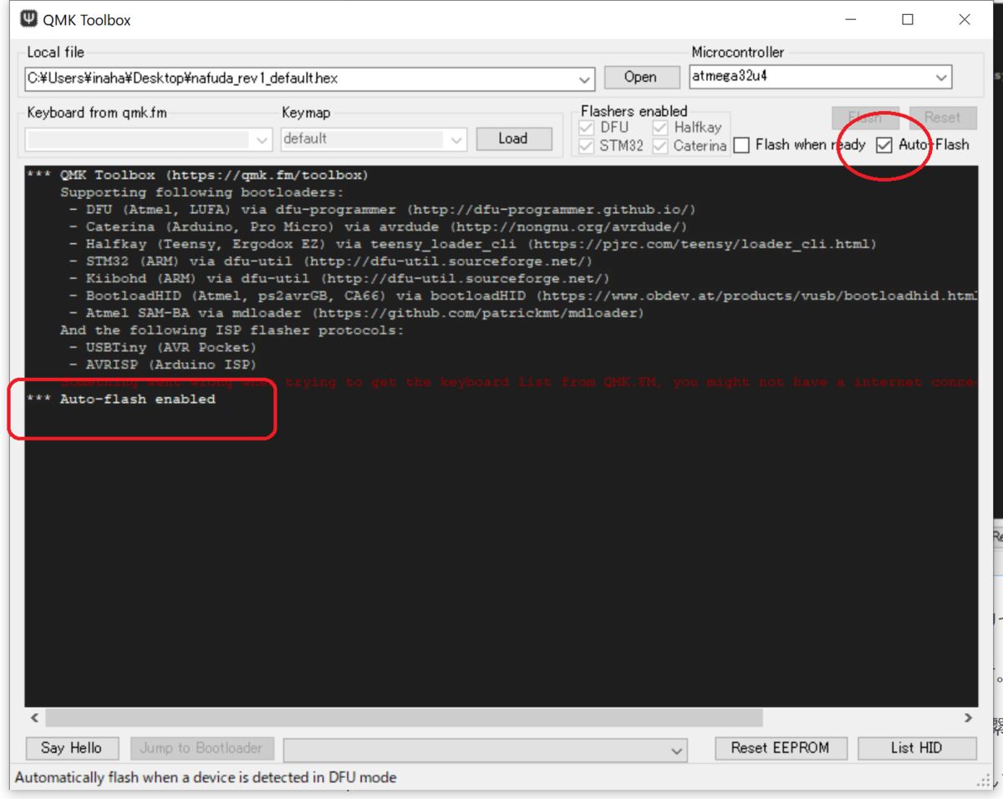Click the Caterina avrdude log line
Image resolution: width=1003 pixels, height=799 pixels.
tap(379, 227)
